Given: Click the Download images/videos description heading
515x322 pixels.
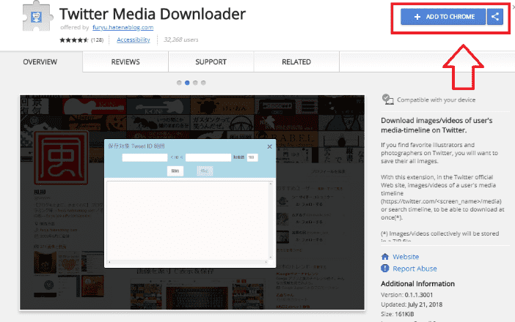Looking at the screenshot, I should 437,125.
